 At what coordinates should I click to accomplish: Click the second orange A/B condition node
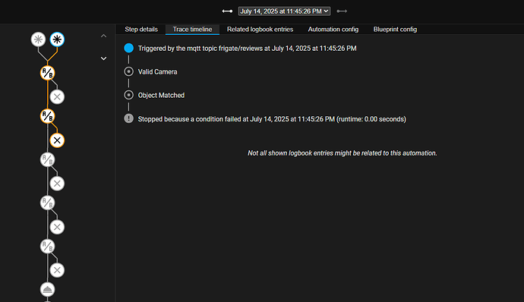[47, 116]
